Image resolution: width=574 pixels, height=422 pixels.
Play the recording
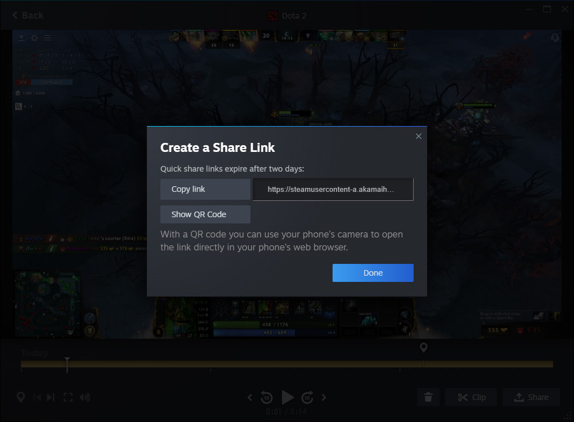(288, 397)
